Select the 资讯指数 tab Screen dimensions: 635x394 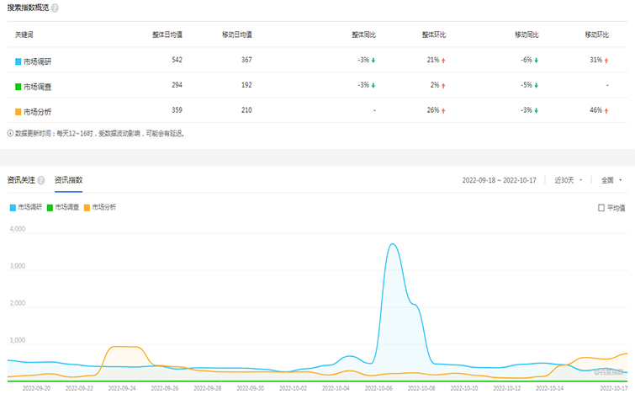[69, 180]
